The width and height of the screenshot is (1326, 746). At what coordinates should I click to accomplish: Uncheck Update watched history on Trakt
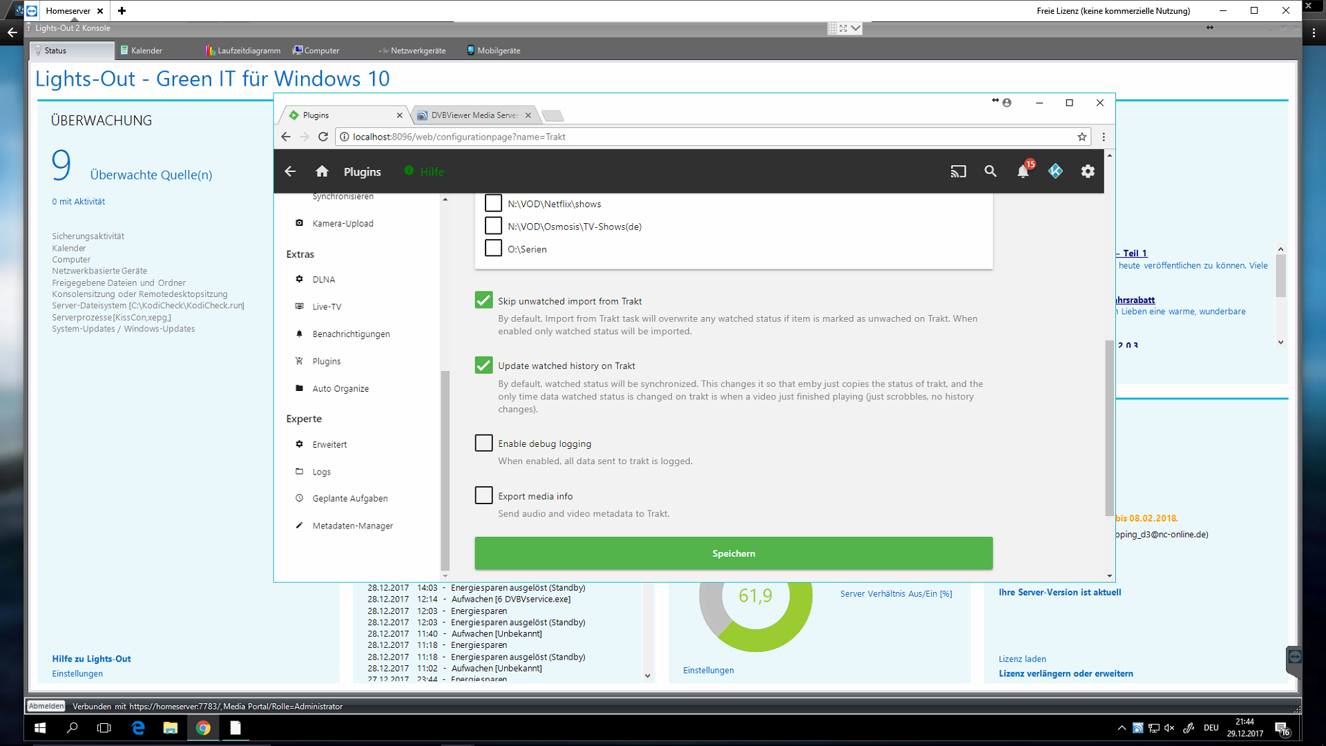point(483,365)
